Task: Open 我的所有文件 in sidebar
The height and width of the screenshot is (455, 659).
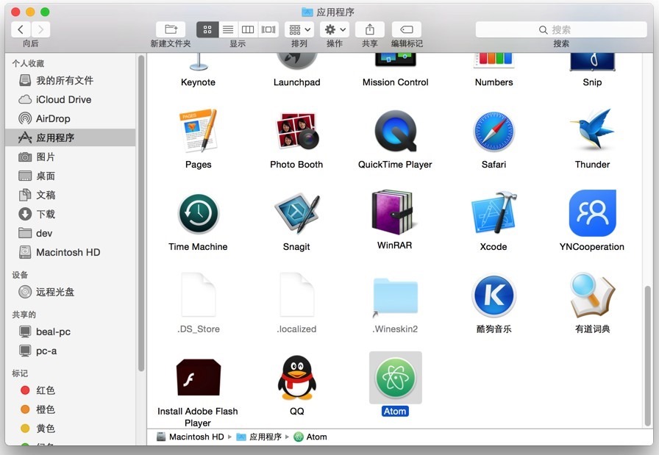Action: (x=71, y=80)
